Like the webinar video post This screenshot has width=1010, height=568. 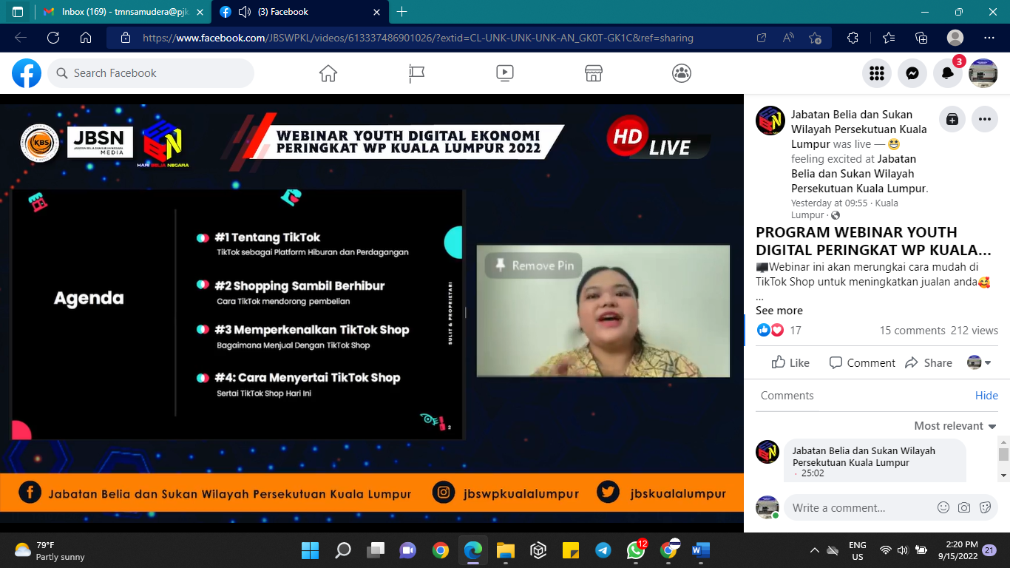[790, 362]
